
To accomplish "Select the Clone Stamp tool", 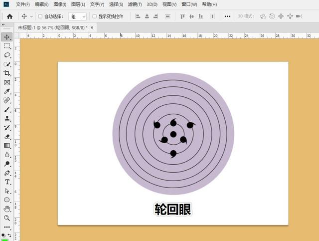I will (x=7, y=119).
